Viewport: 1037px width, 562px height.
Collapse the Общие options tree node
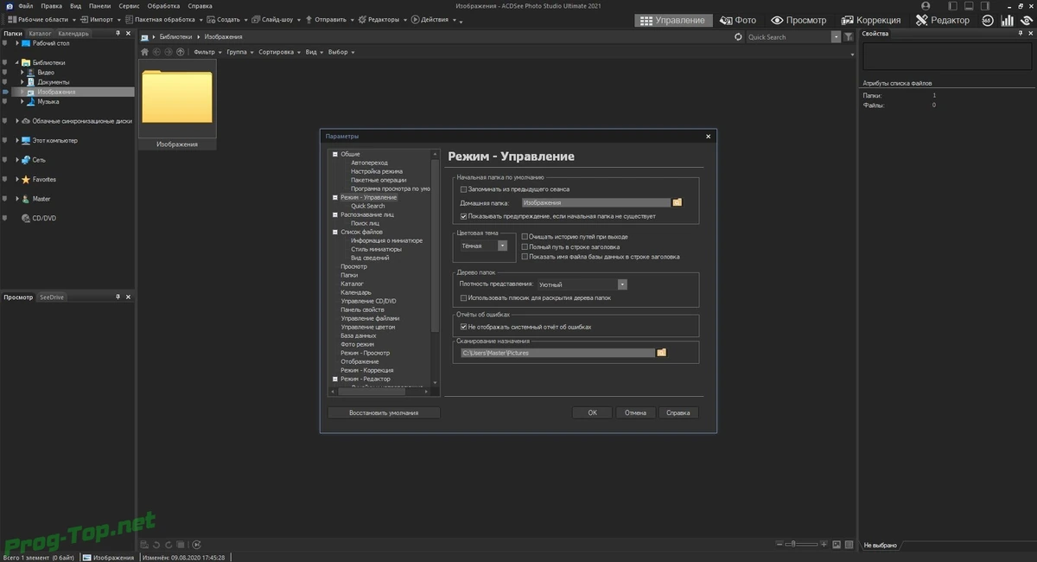click(335, 154)
